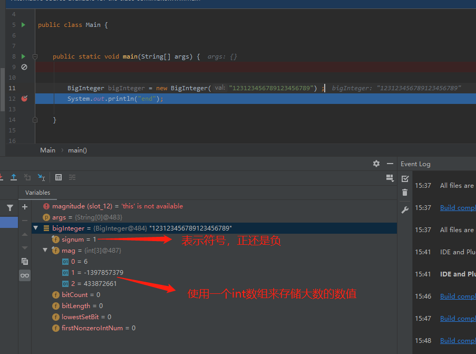Viewport: 476px width, 354px height.
Task: Open the 15:46 Build completed link
Action: (x=458, y=296)
